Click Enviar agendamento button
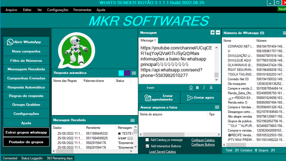The width and height of the screenshot is (286, 161). [x=159, y=98]
